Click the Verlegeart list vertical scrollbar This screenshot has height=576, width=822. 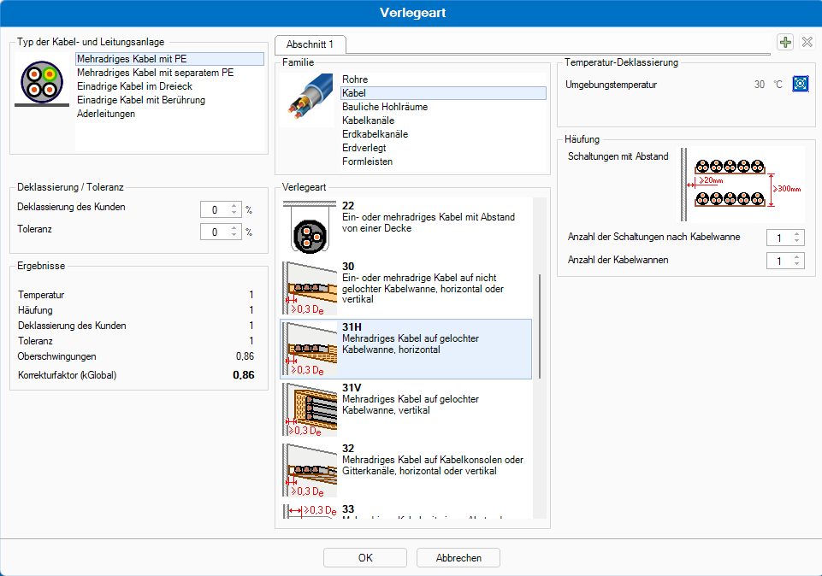click(539, 326)
